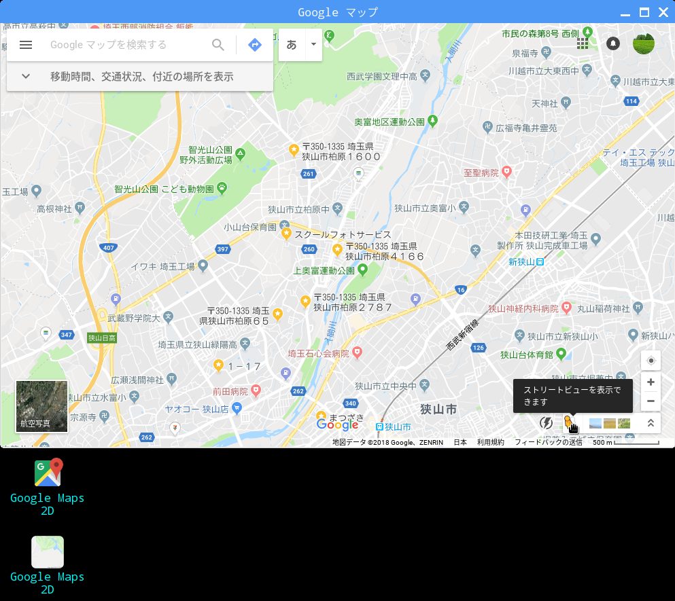This screenshot has height=601, width=675.
Task: Click the 利用規約 link
Action: [x=490, y=442]
